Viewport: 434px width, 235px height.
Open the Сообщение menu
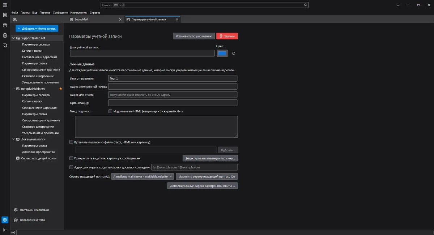(x=60, y=12)
